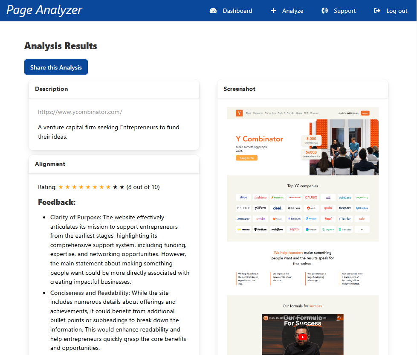417x355 pixels.
Task: Click the deel. logo tile
Action: [277, 208]
